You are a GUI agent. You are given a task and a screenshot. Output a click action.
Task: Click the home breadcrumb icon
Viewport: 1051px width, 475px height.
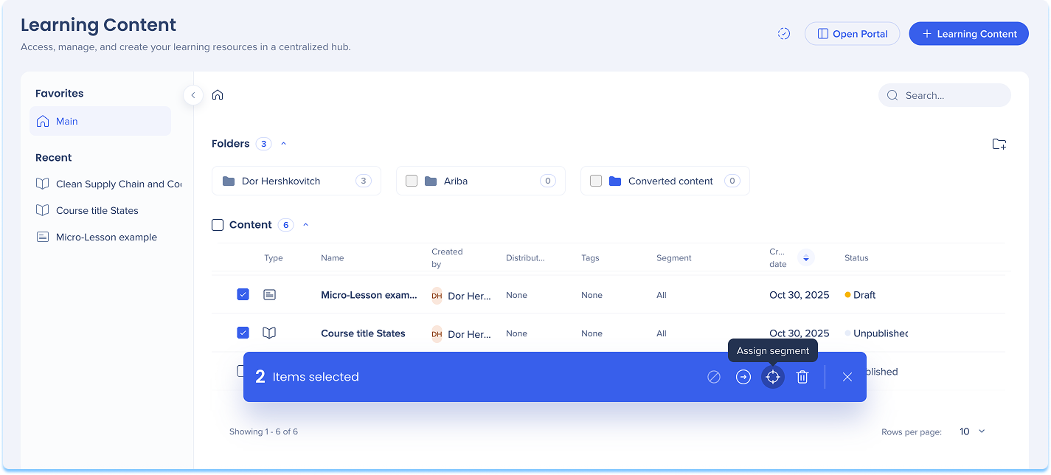(x=218, y=95)
